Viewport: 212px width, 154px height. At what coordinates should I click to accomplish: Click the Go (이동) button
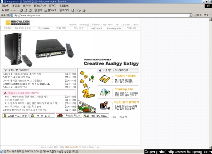198,15
